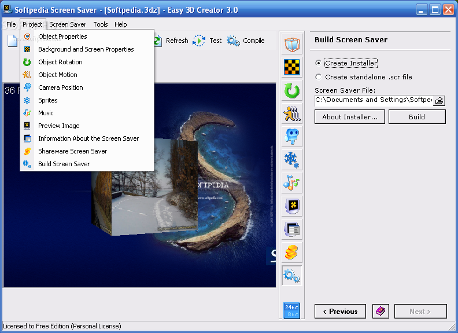
Task: Choose Object Rotation menu item
Action: point(87,62)
